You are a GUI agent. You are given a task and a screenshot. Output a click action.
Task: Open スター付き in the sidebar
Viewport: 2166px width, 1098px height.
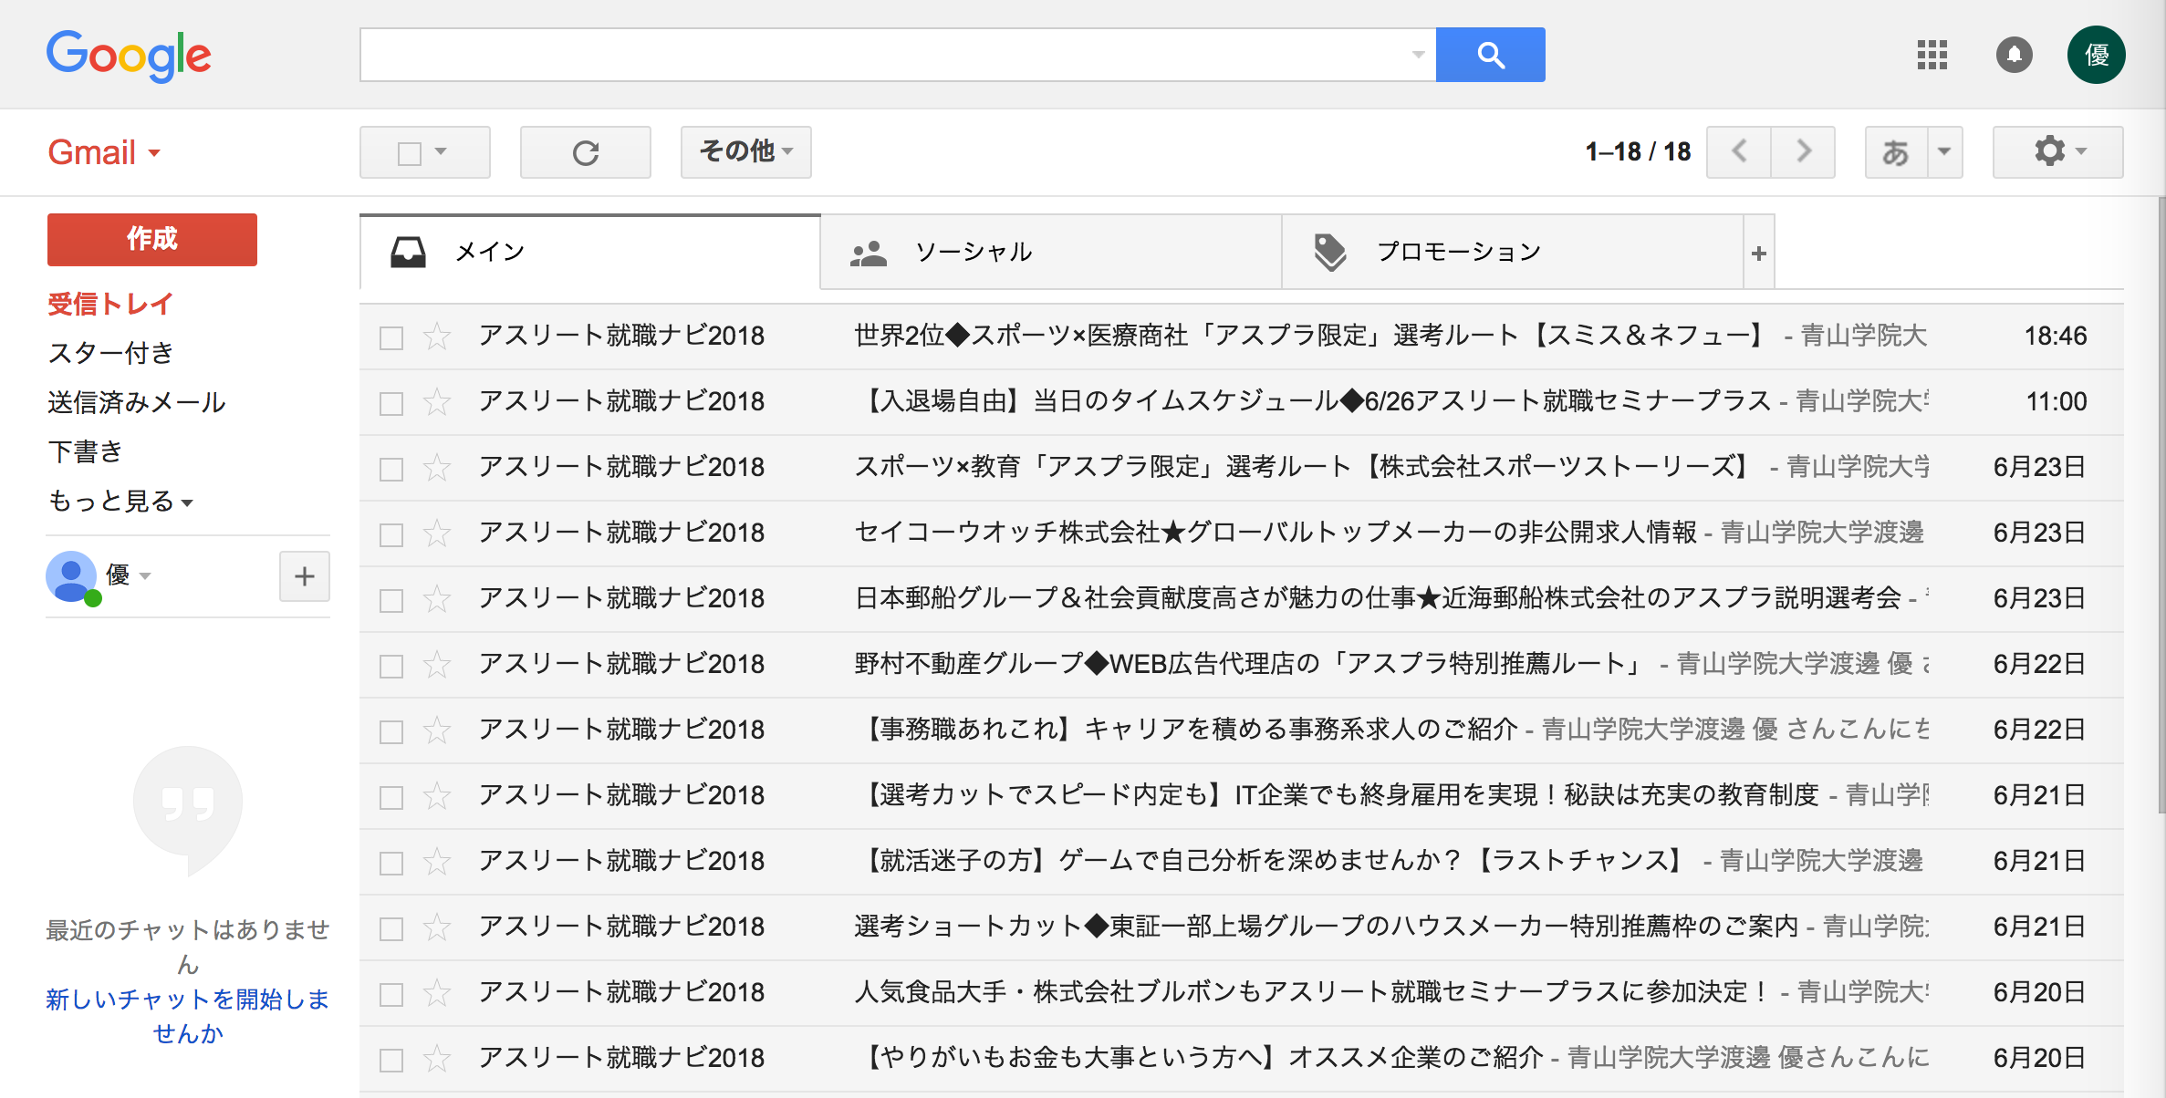[x=110, y=353]
